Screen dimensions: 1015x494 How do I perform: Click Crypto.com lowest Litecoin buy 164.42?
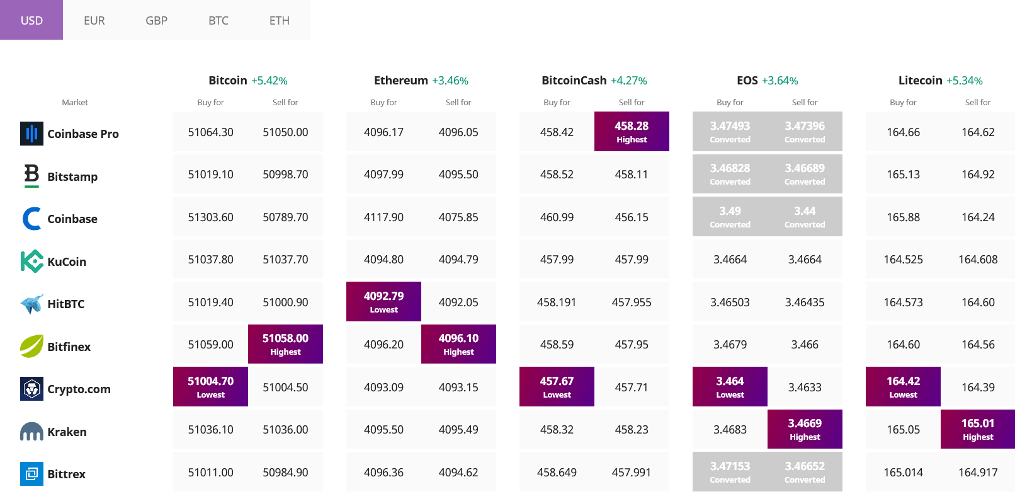[x=903, y=387]
